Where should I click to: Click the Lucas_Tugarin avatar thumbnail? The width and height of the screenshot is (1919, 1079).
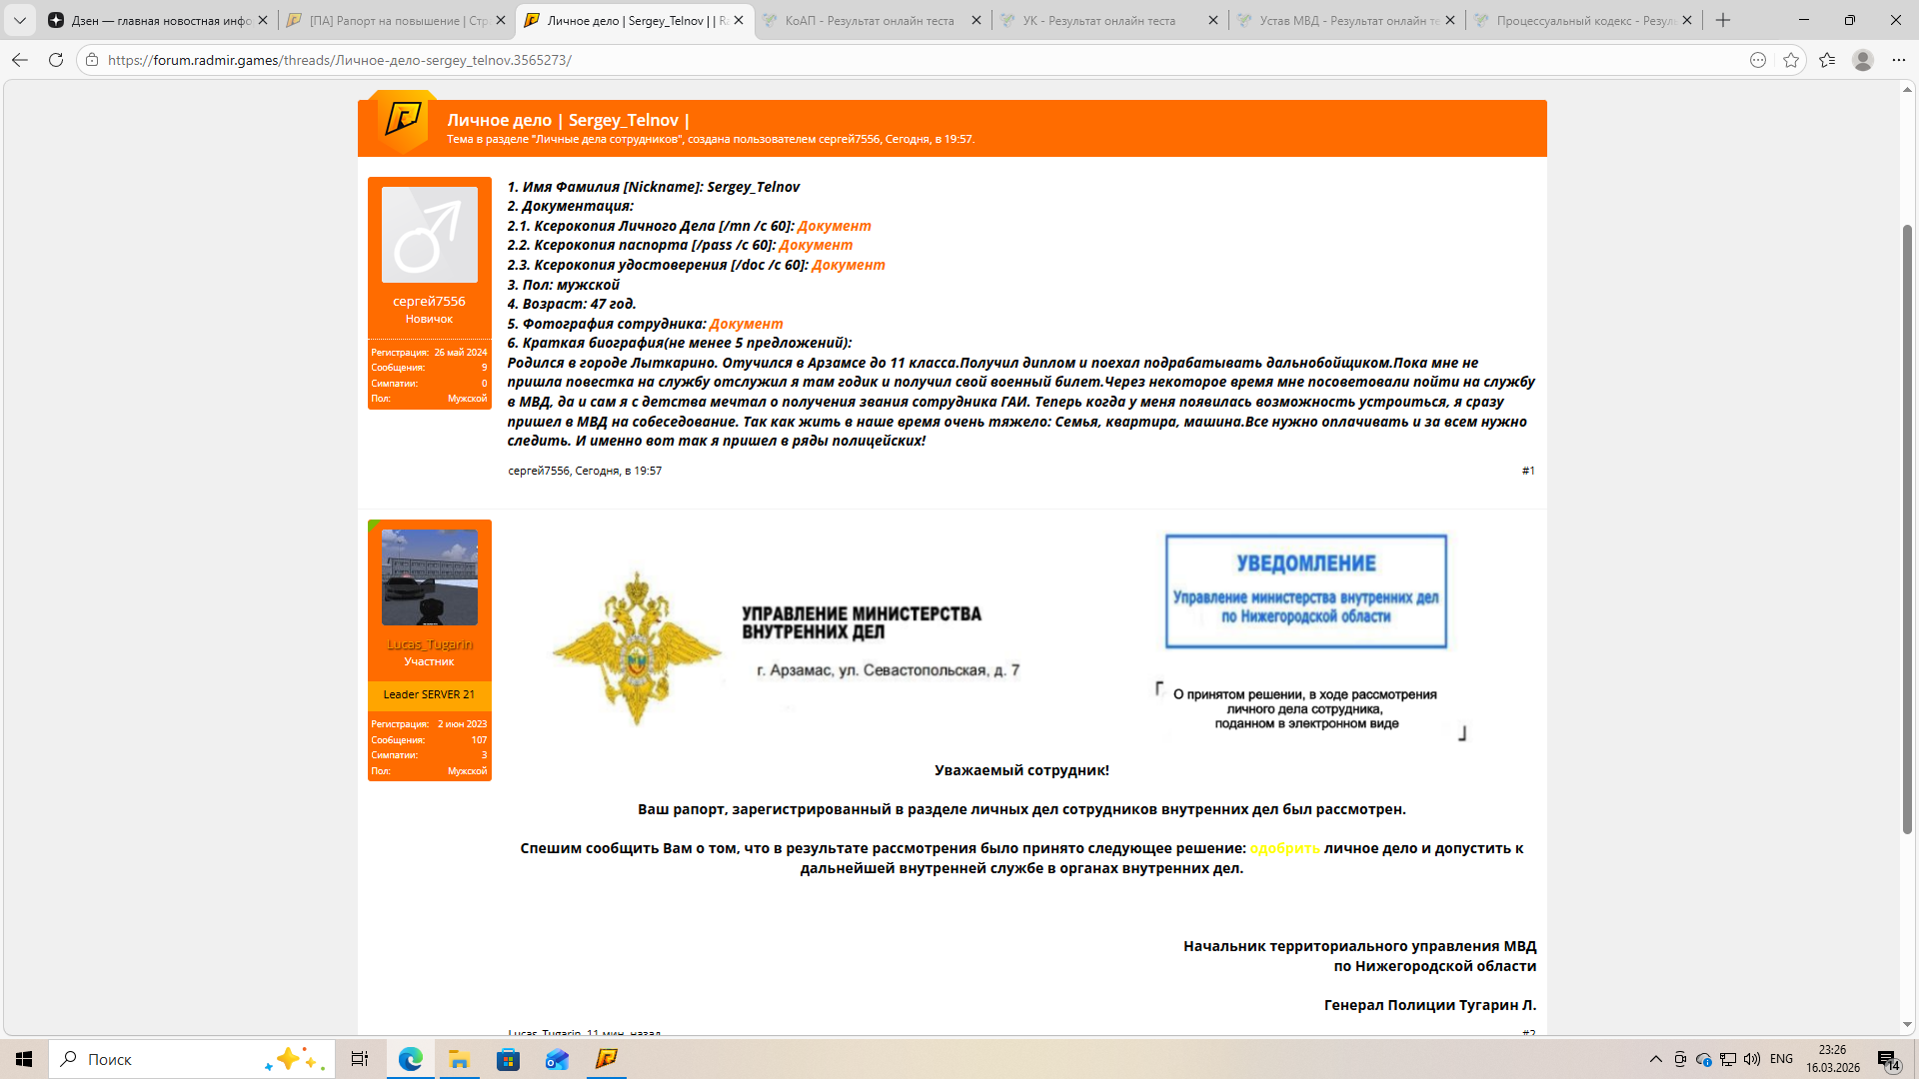[430, 577]
